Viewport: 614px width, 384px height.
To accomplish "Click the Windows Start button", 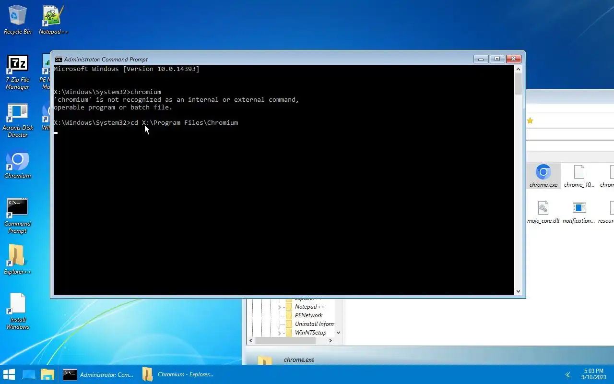I will tap(9, 374).
